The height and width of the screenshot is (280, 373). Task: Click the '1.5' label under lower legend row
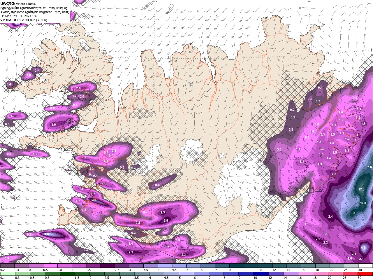(x=77, y=277)
